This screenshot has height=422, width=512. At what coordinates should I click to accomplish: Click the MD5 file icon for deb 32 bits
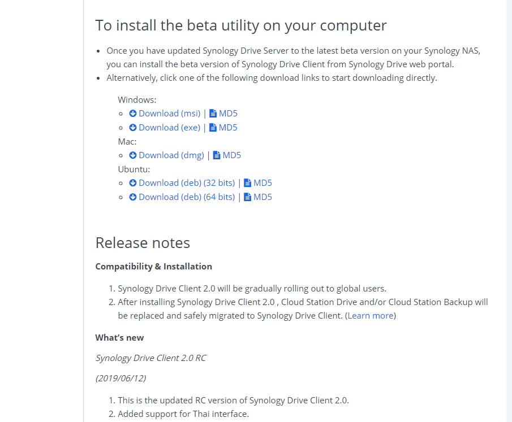(x=247, y=182)
